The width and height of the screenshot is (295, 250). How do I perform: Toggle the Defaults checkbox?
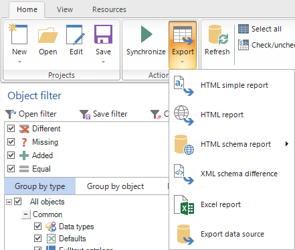click(x=37, y=239)
